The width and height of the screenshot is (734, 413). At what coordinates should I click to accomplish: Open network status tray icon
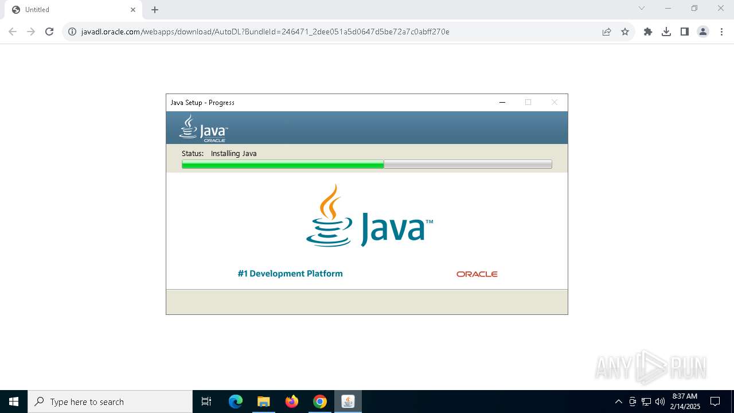646,402
